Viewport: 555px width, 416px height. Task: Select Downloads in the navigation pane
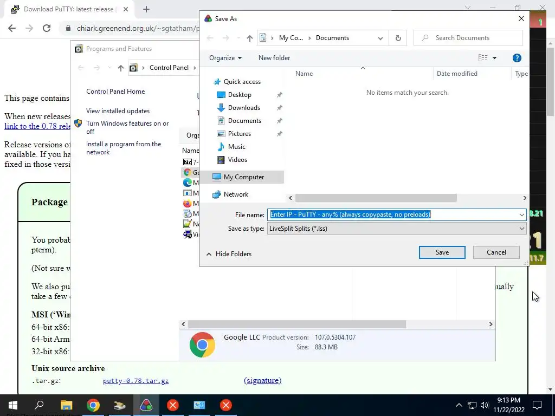point(243,108)
